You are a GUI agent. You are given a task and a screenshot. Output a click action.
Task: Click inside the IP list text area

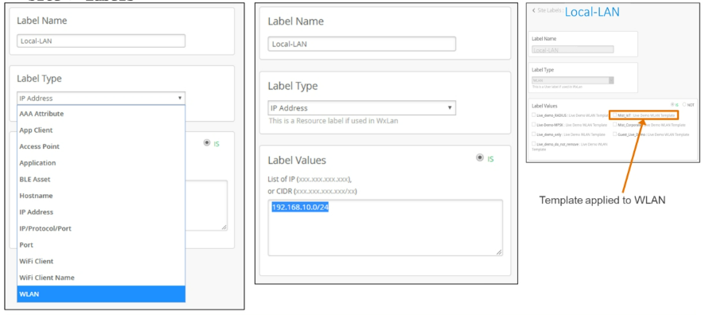[385, 227]
